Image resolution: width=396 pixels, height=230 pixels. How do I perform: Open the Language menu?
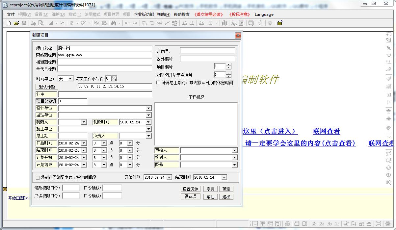point(264,14)
